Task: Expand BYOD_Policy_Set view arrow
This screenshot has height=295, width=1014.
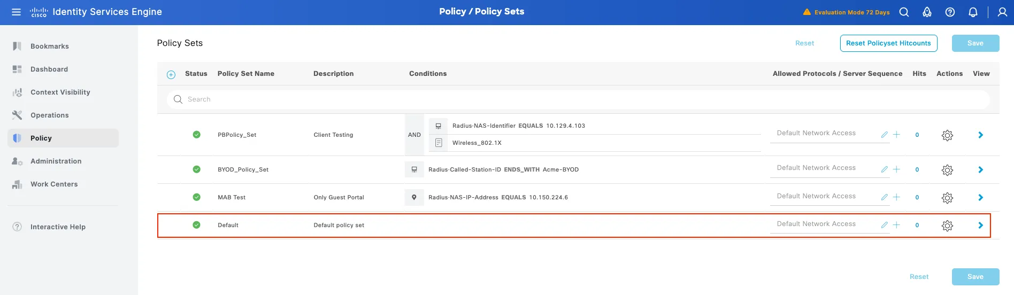Action: [x=980, y=170]
